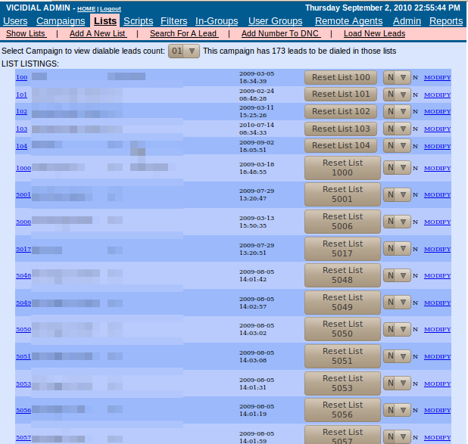Screen dimensions: 468x444
Task: Click MODIFY for list 5053
Action: [437, 383]
